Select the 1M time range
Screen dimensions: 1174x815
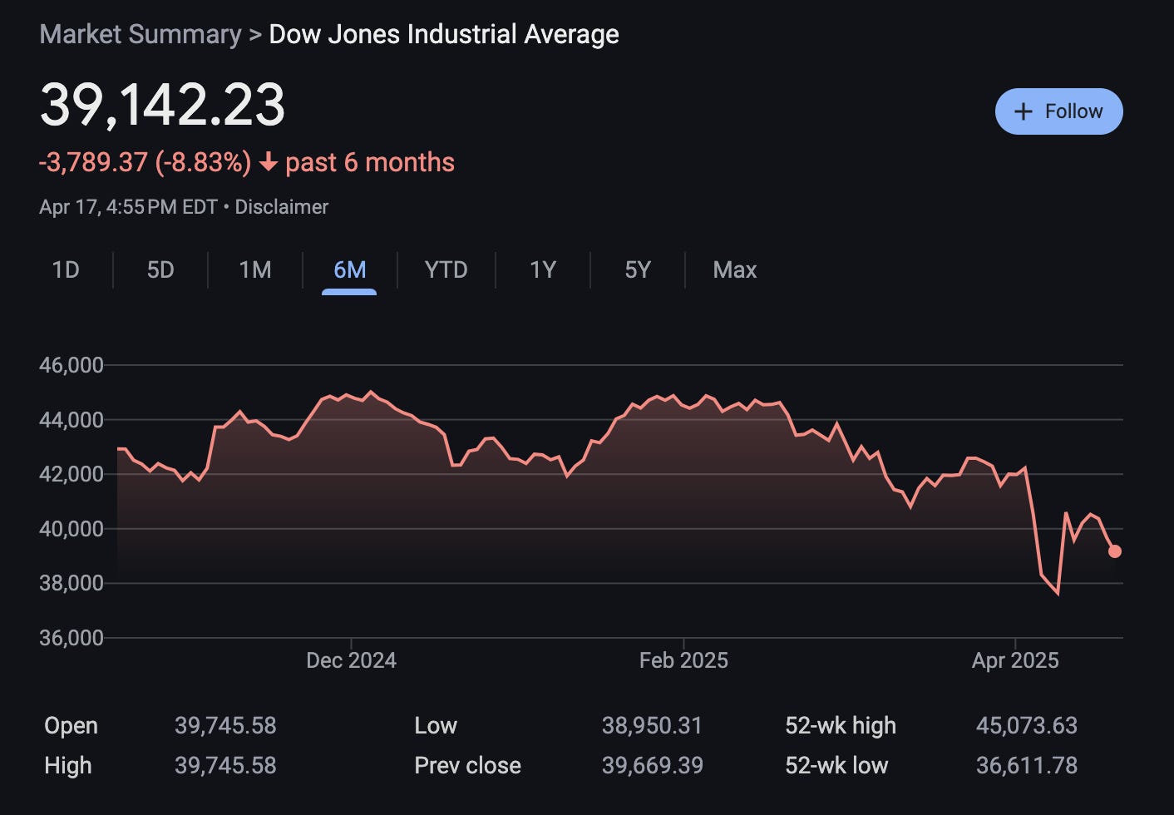[255, 269]
